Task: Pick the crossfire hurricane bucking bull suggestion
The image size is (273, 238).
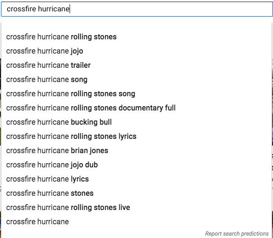Action: 136,122
